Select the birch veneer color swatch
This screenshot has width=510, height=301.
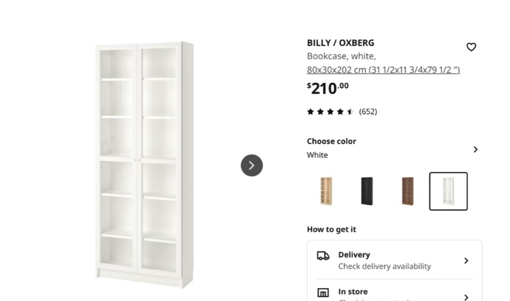(x=326, y=191)
